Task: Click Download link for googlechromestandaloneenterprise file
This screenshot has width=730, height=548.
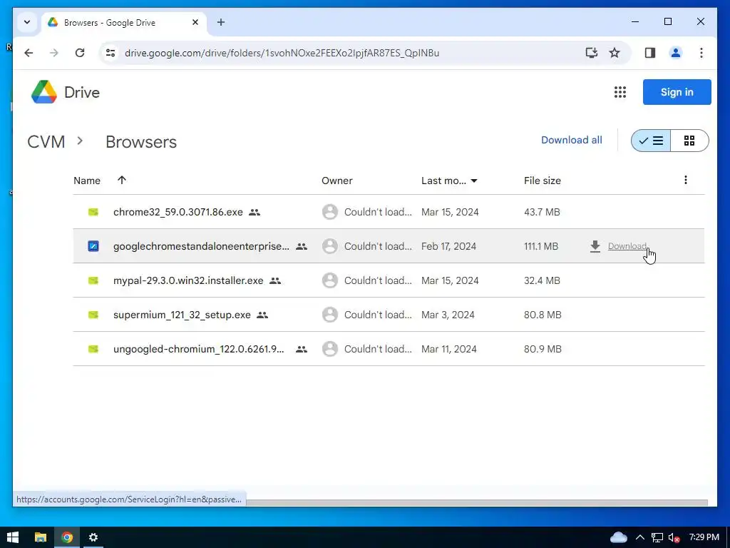Action: tap(627, 246)
